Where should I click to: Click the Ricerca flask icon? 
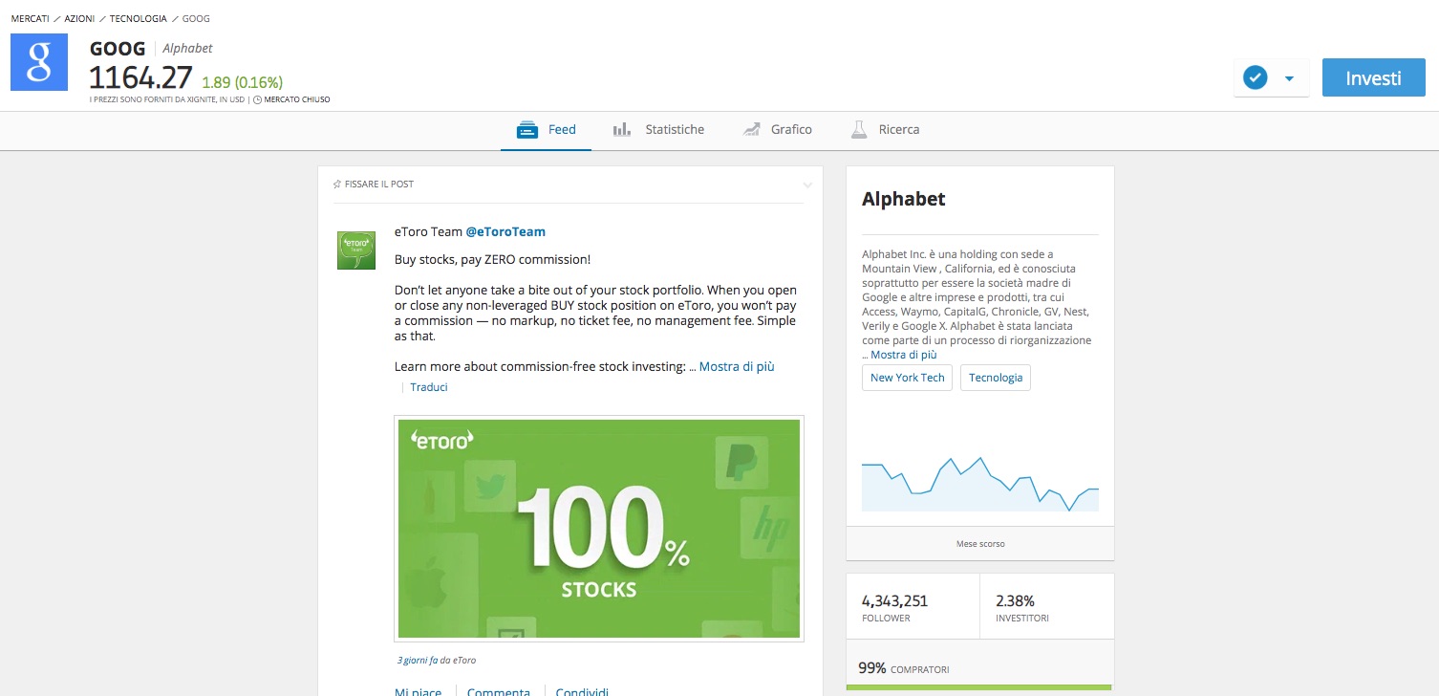click(x=859, y=130)
